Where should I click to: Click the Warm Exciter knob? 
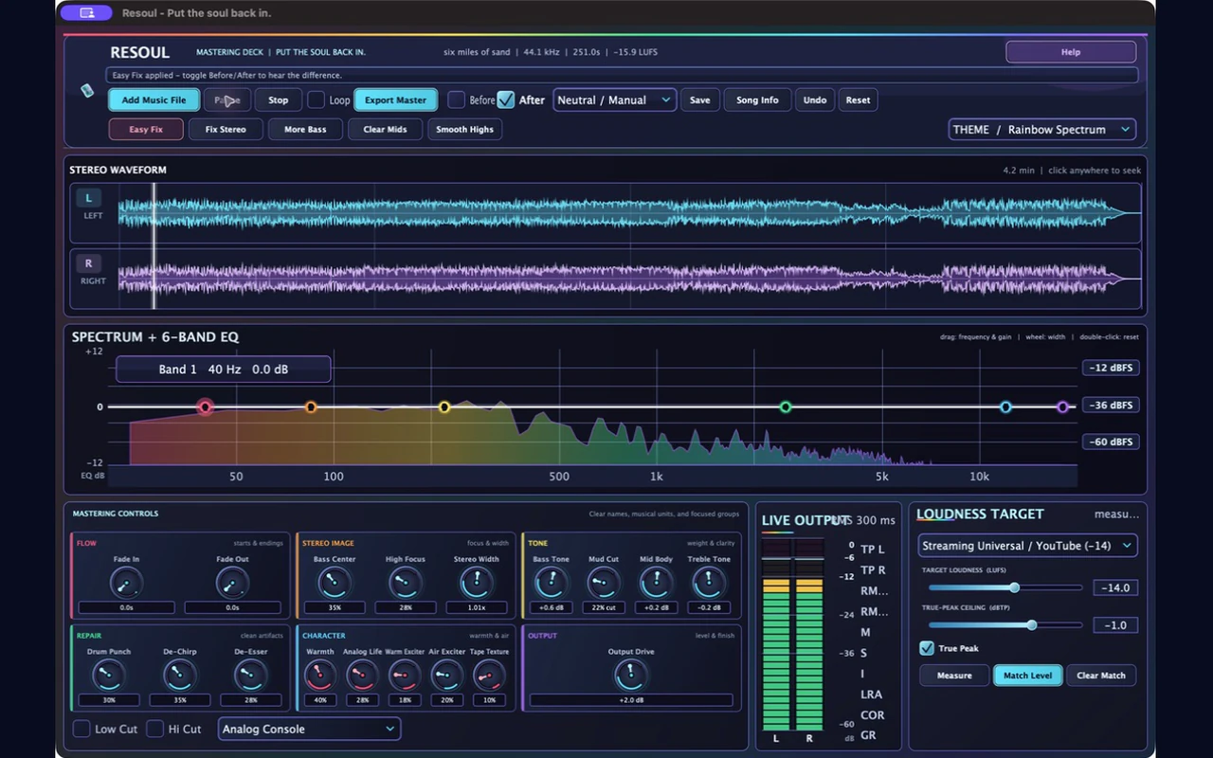pos(405,676)
